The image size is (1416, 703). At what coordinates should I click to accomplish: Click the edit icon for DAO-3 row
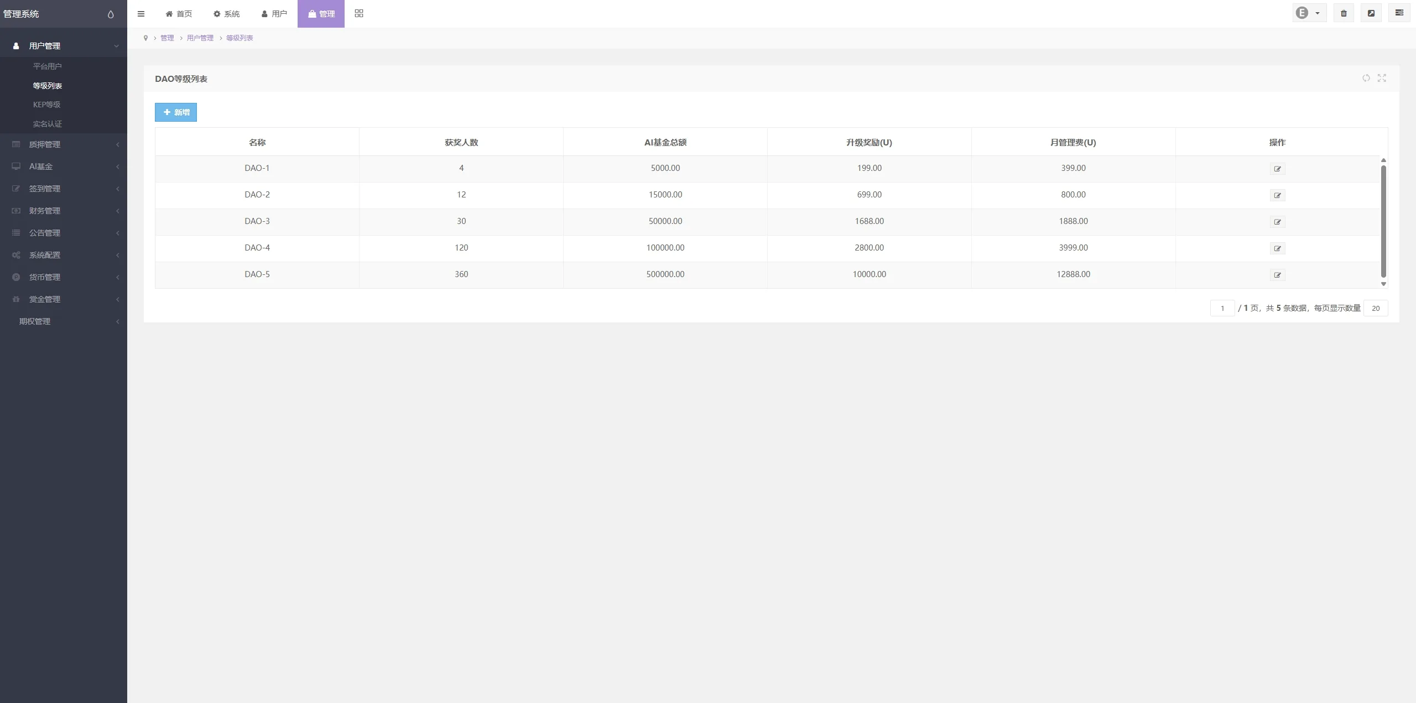click(x=1277, y=222)
